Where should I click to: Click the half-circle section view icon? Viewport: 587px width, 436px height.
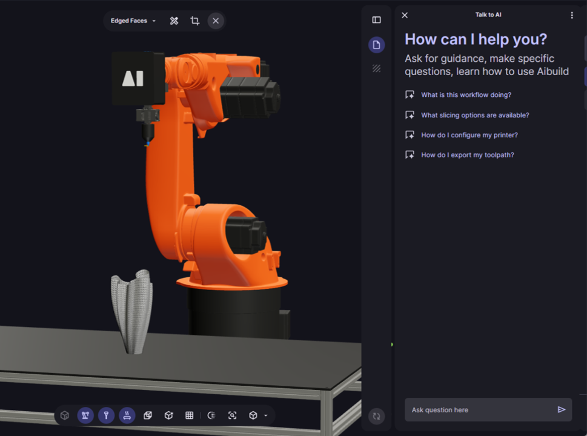(x=211, y=415)
